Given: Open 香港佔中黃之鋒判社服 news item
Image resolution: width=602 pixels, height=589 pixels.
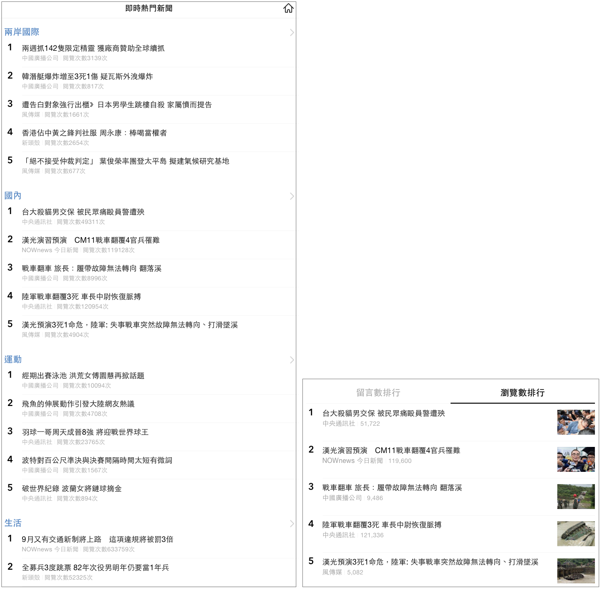Looking at the screenshot, I should point(94,133).
